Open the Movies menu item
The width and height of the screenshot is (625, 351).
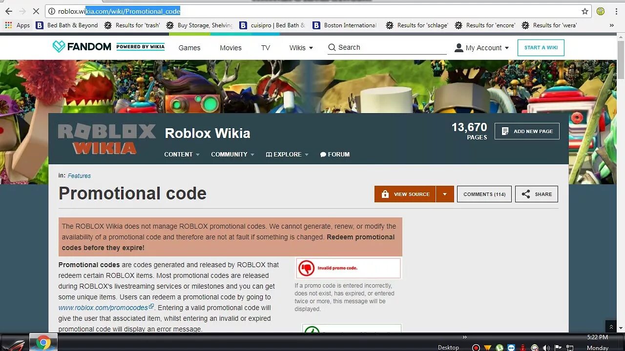pos(230,48)
